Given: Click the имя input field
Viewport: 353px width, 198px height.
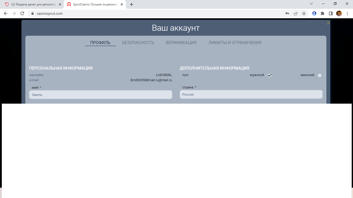Looking at the screenshot, I should coord(101,95).
